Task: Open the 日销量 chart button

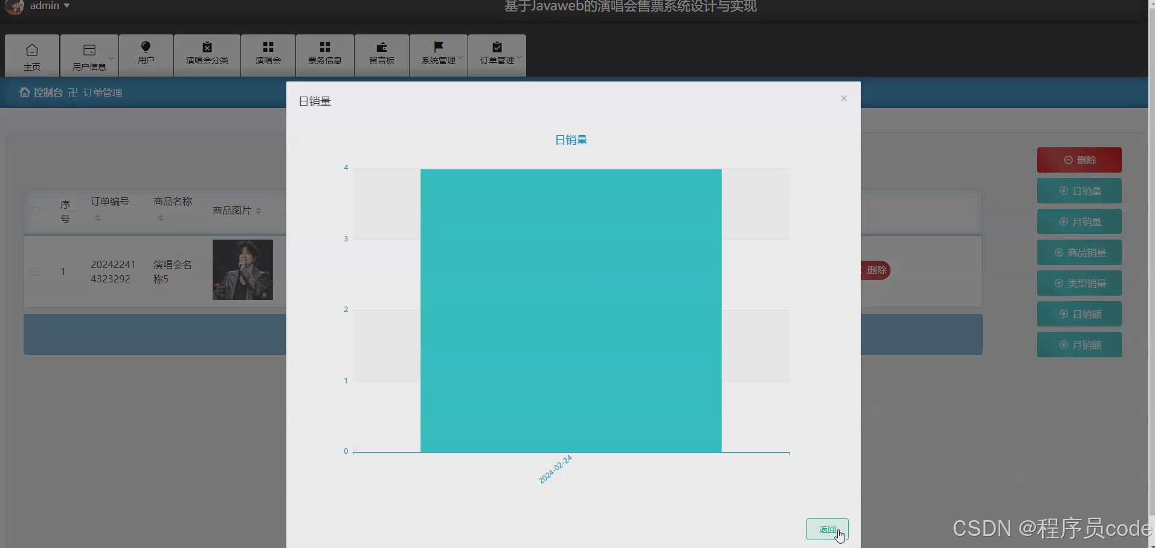Action: (1079, 191)
